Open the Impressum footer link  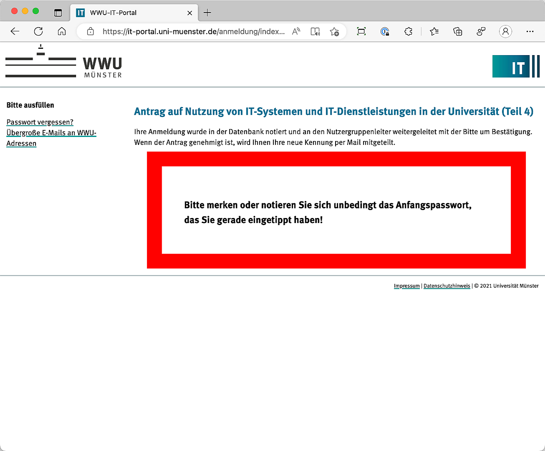406,286
